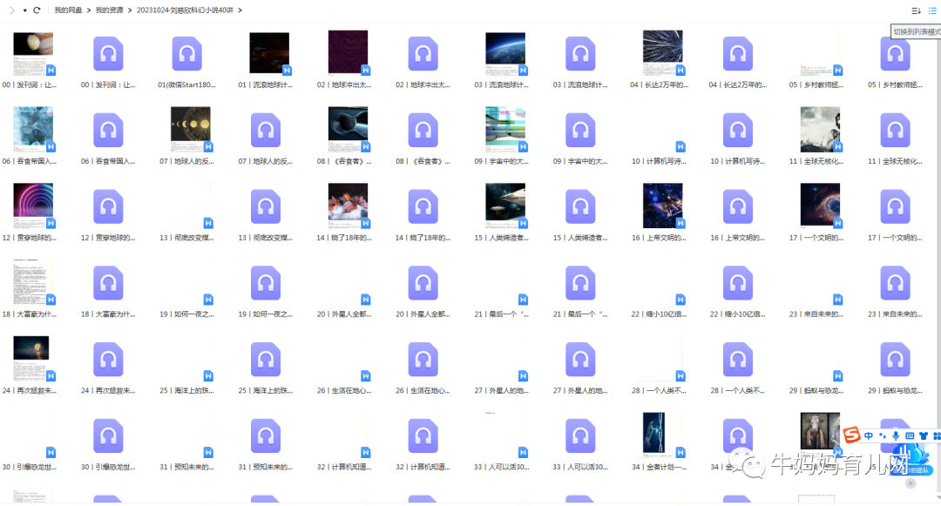941x506 pixels.
Task: Select the 01(微信Start180... audio file
Action: [x=186, y=54]
